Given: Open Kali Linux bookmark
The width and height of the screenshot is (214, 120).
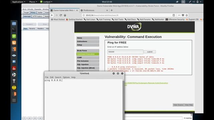Looking at the screenshot, I should point(89,19).
